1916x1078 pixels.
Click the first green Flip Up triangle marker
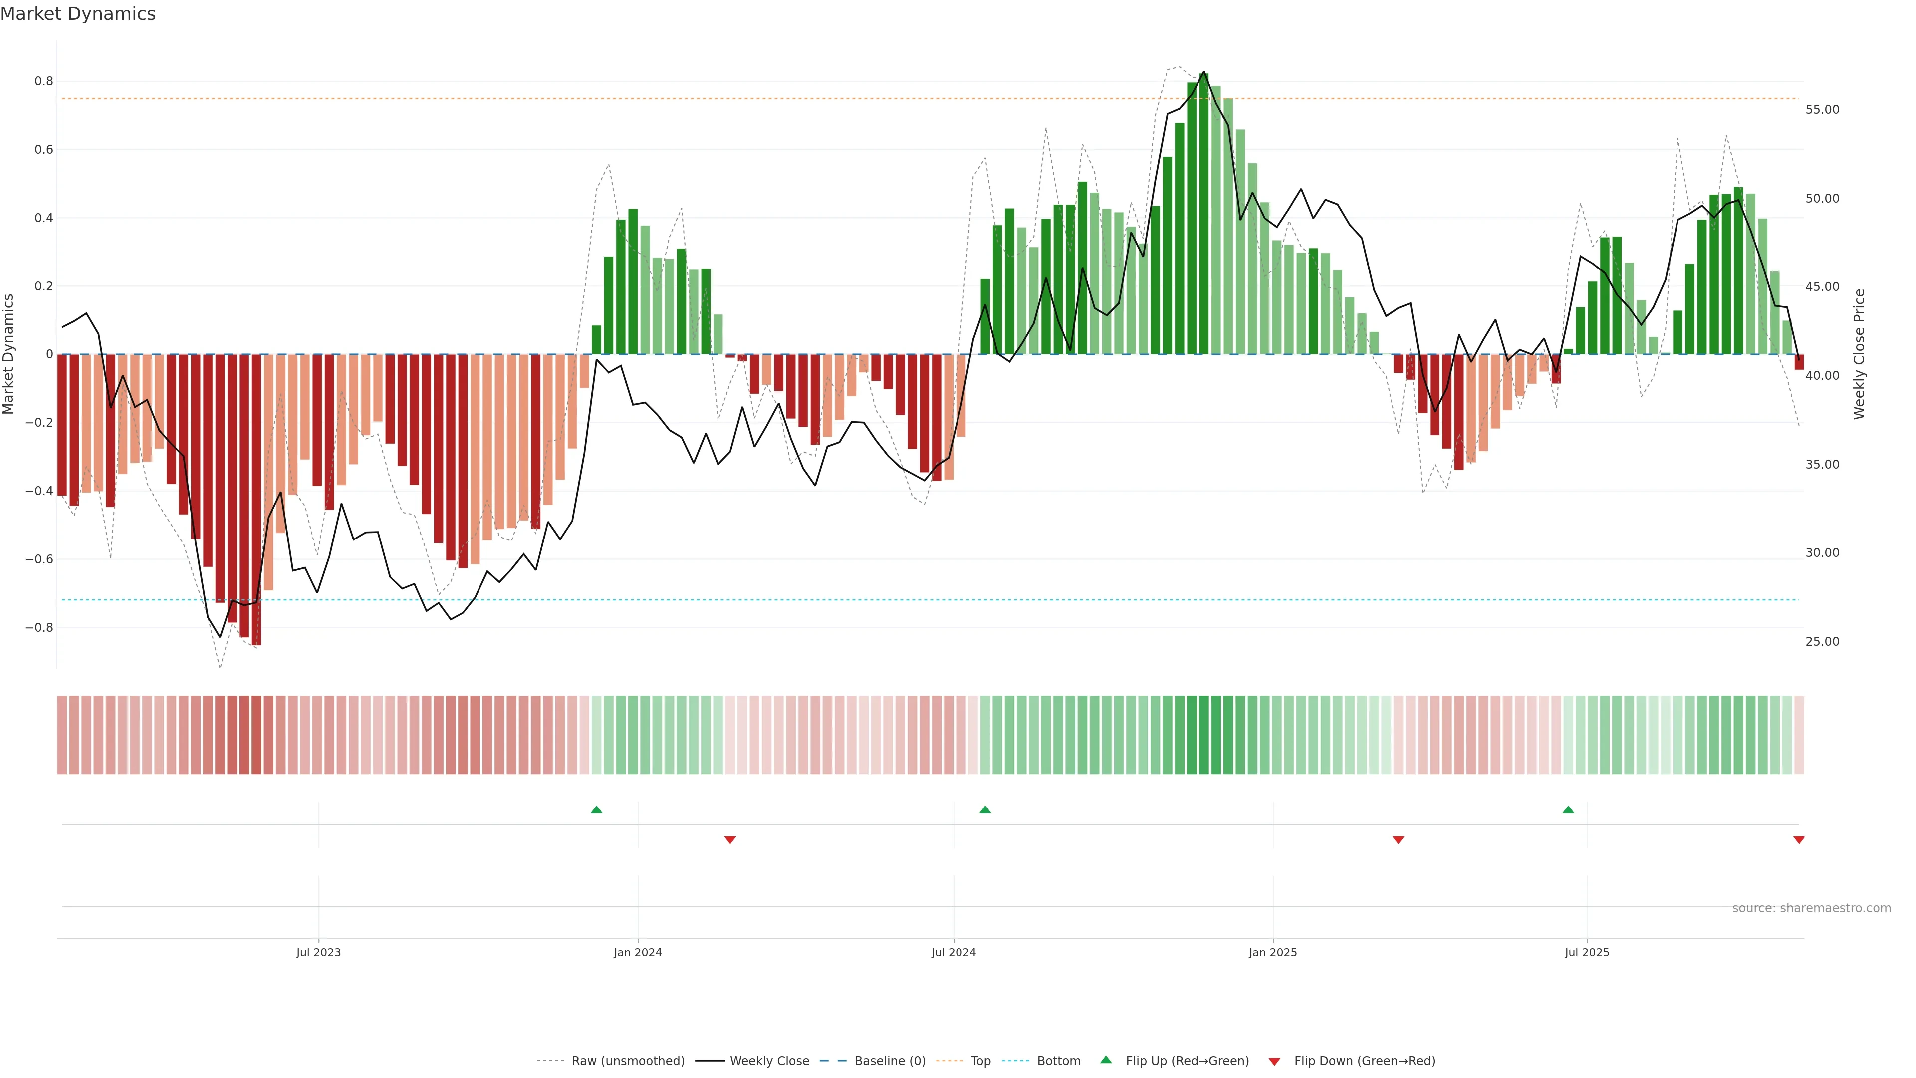pos(597,809)
